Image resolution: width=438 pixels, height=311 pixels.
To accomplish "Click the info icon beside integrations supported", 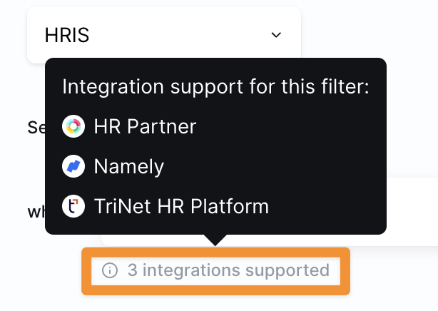I will pos(109,270).
